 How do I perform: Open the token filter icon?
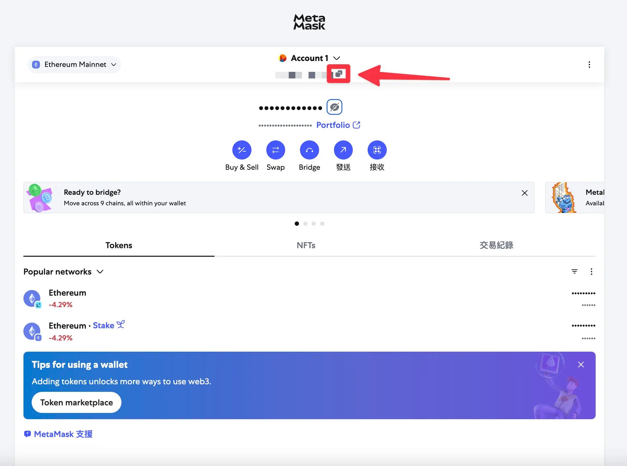pos(574,272)
